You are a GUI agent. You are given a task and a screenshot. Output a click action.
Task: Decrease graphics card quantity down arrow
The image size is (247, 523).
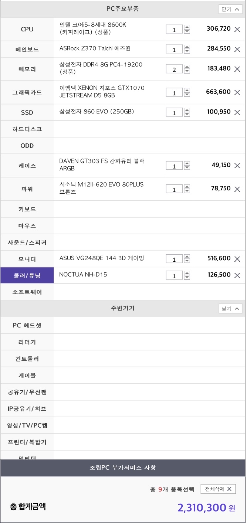tap(187, 95)
